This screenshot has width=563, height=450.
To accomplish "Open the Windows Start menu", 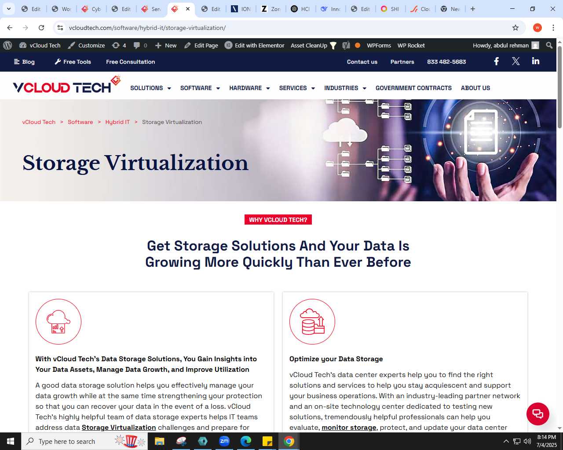I will click(11, 441).
